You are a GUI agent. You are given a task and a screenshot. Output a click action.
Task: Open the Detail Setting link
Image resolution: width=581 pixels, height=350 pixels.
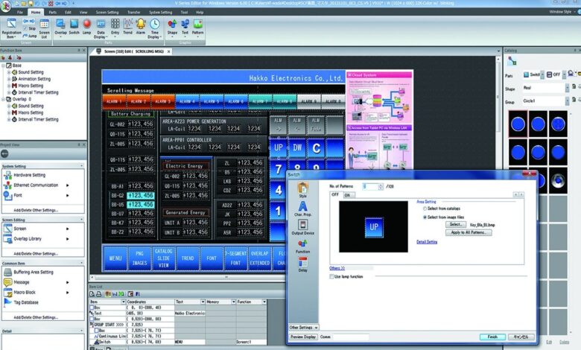[x=427, y=242]
